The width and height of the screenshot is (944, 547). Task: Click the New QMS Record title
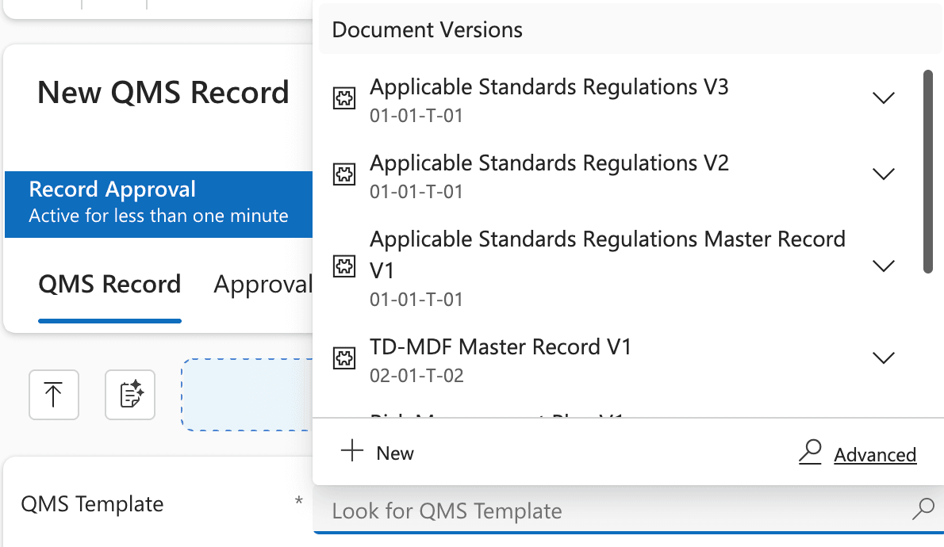coord(163,92)
